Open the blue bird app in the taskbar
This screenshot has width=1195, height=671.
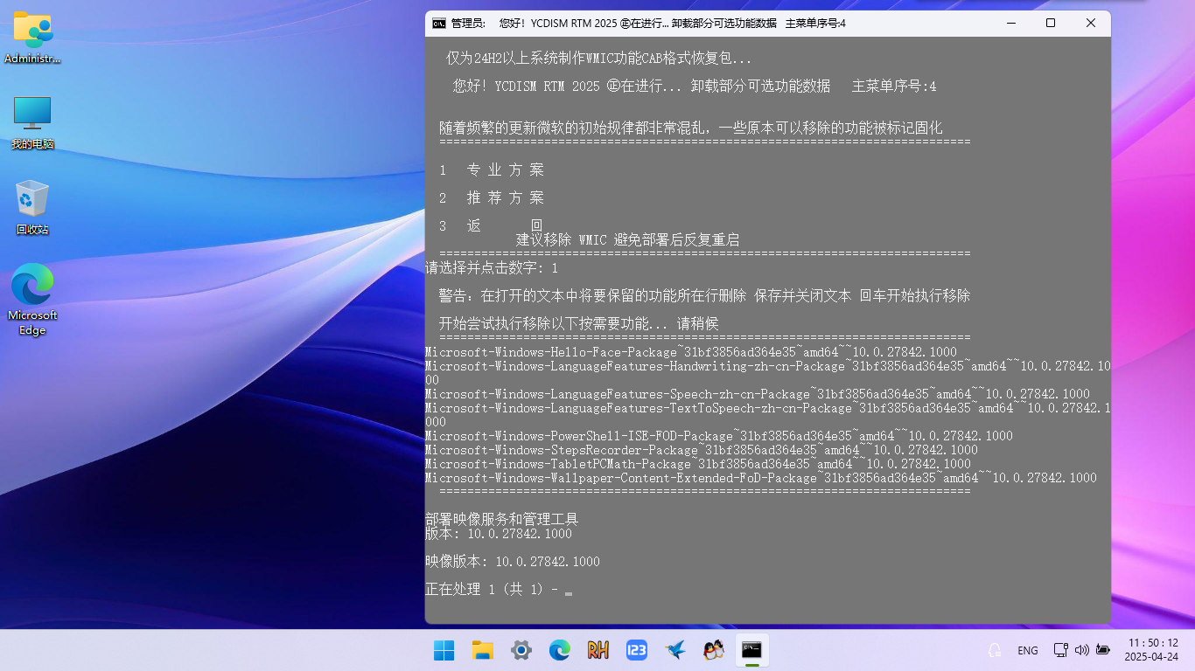tap(675, 650)
